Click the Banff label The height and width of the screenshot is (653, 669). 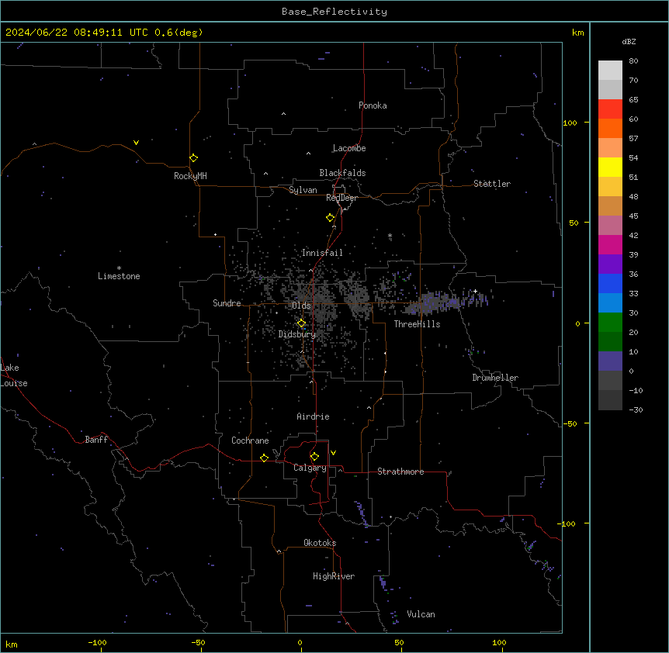coord(96,440)
